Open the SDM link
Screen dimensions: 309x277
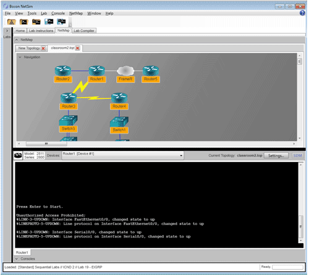[x=297, y=156]
